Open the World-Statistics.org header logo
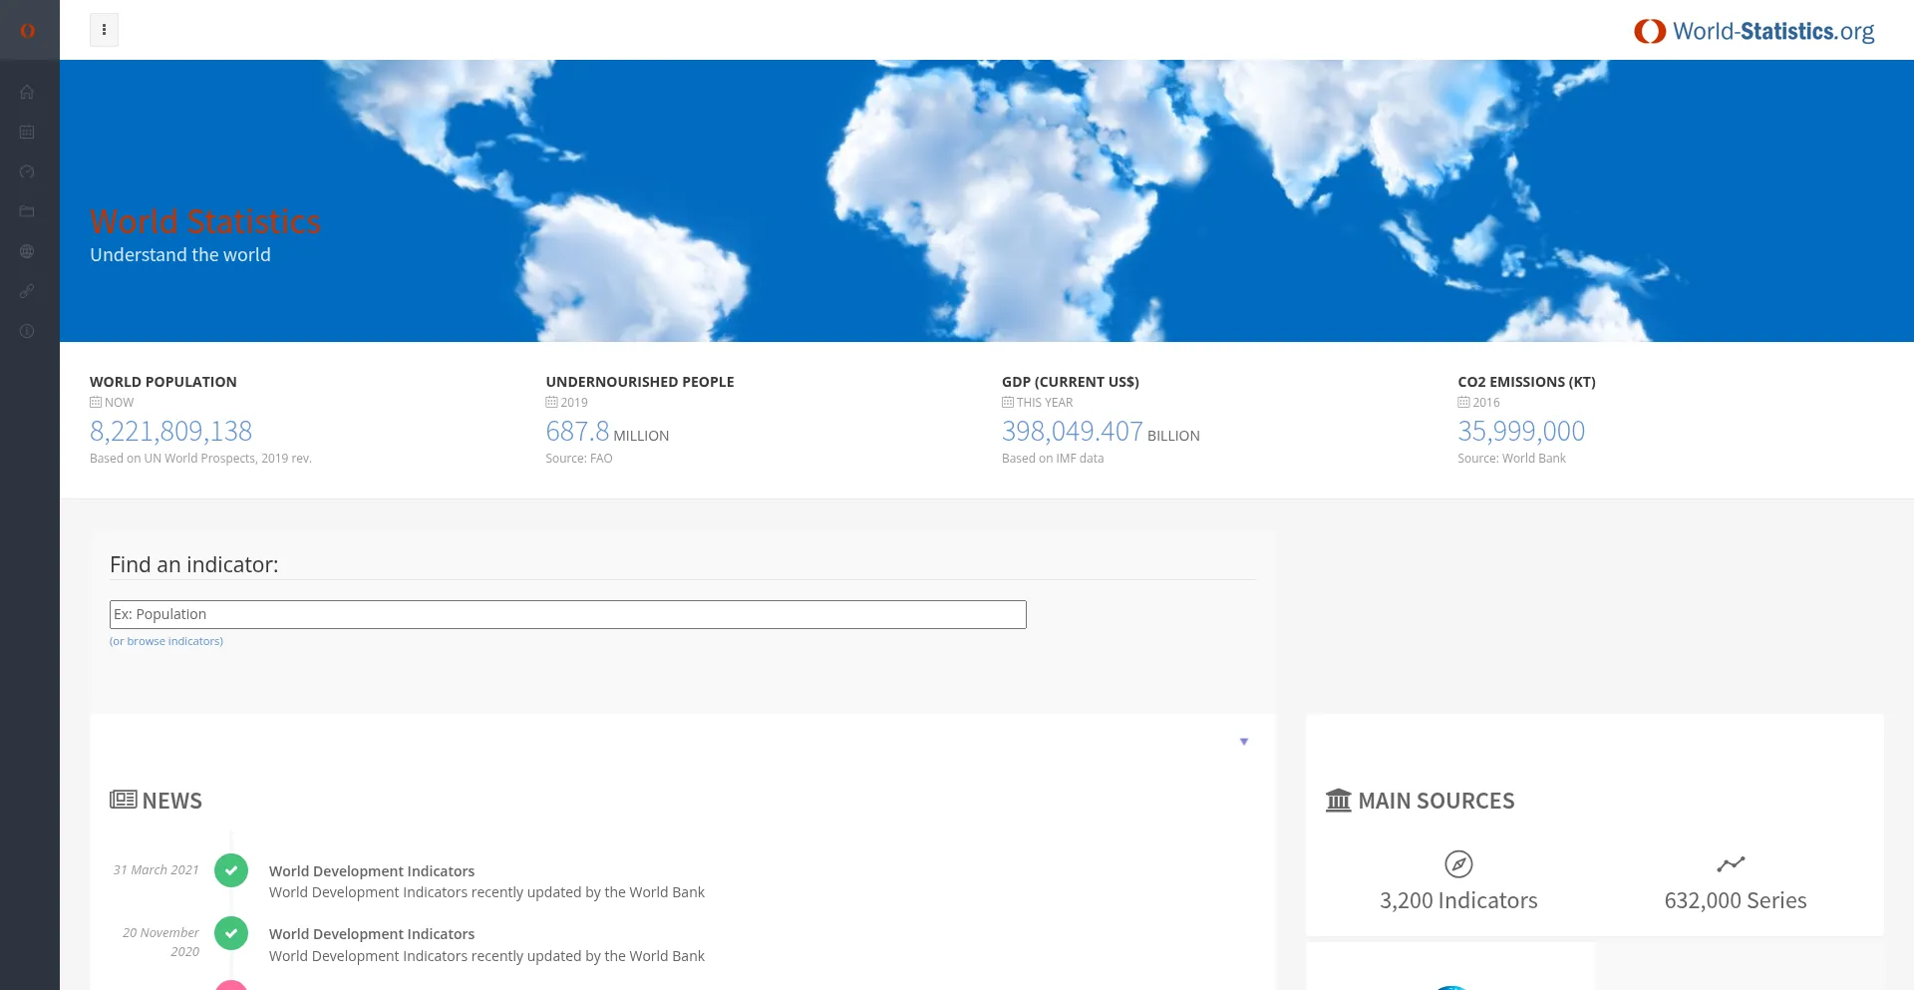Image resolution: width=1914 pixels, height=990 pixels. point(1754,32)
